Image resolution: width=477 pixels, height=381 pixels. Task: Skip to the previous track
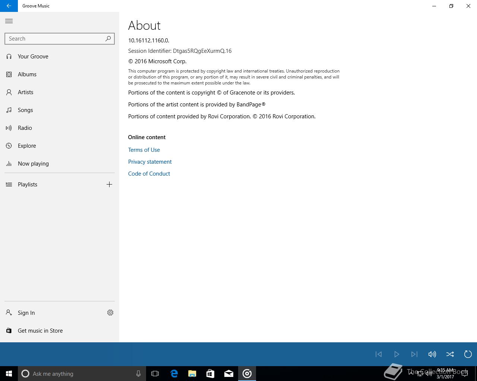pyautogui.click(x=379, y=354)
